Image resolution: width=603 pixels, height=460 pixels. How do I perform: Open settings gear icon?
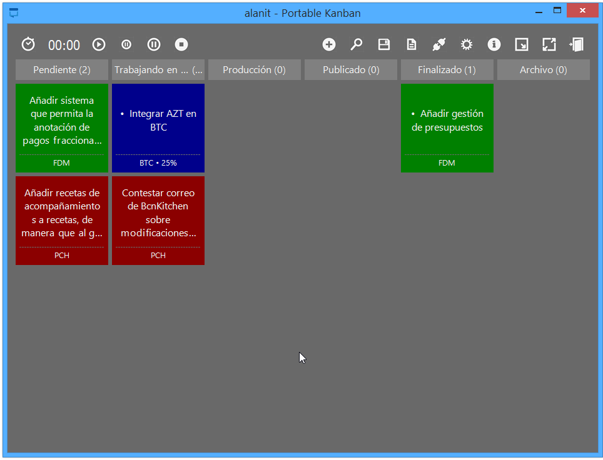[x=467, y=44]
